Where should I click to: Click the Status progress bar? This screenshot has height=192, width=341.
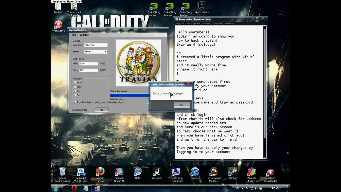tap(129, 95)
